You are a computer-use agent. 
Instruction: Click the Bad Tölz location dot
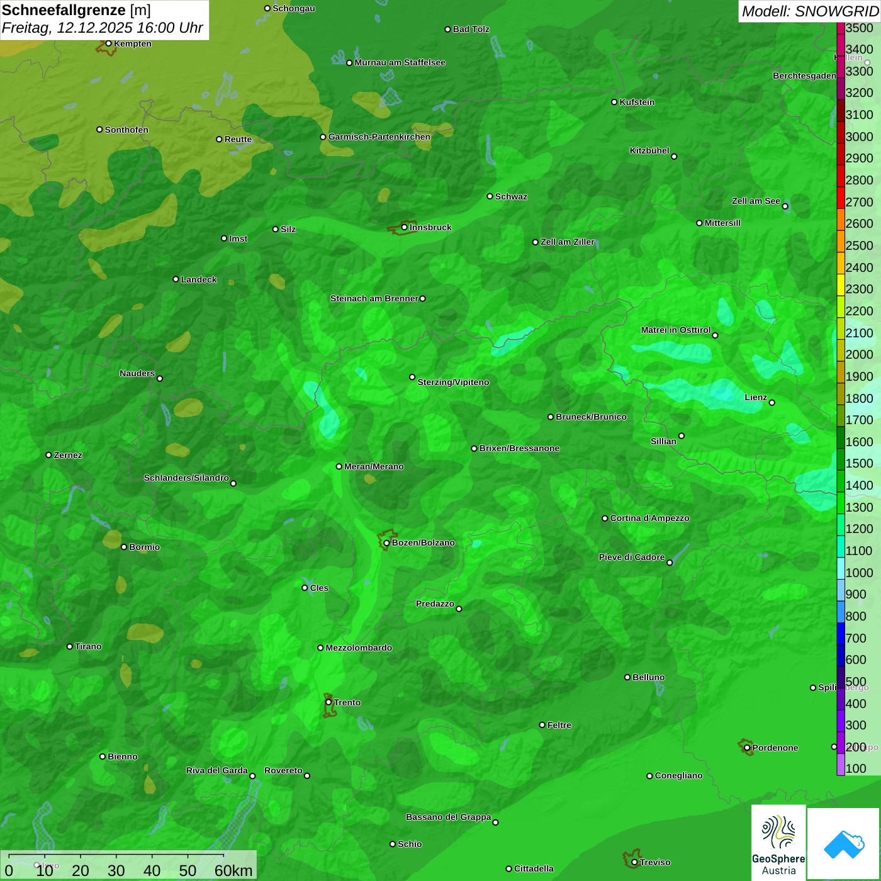coord(447,29)
